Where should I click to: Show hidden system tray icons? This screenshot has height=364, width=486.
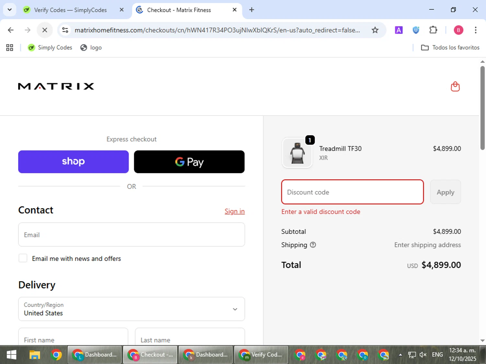point(400,355)
